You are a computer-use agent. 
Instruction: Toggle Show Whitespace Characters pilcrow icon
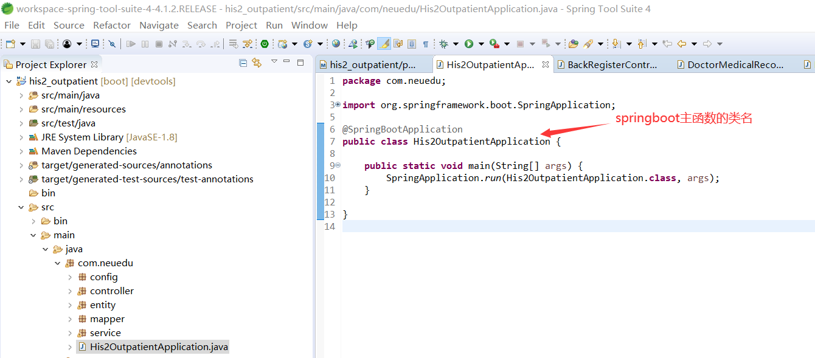point(426,44)
